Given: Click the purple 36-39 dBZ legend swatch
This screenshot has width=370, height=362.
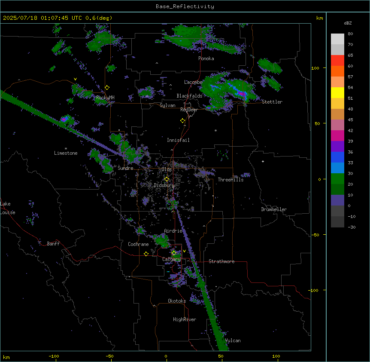Looking at the screenshot, I should click(x=337, y=147).
